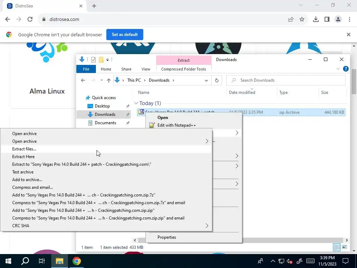Open Explorer recent locations dropdown
This screenshot has width=357, height=268.
click(101, 80)
